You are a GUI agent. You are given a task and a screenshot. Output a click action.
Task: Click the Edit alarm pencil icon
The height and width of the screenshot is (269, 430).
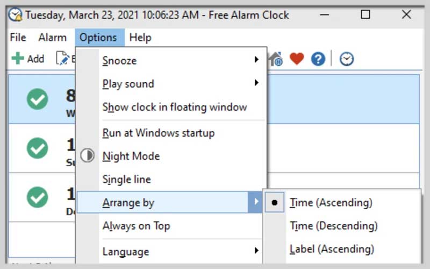(62, 58)
